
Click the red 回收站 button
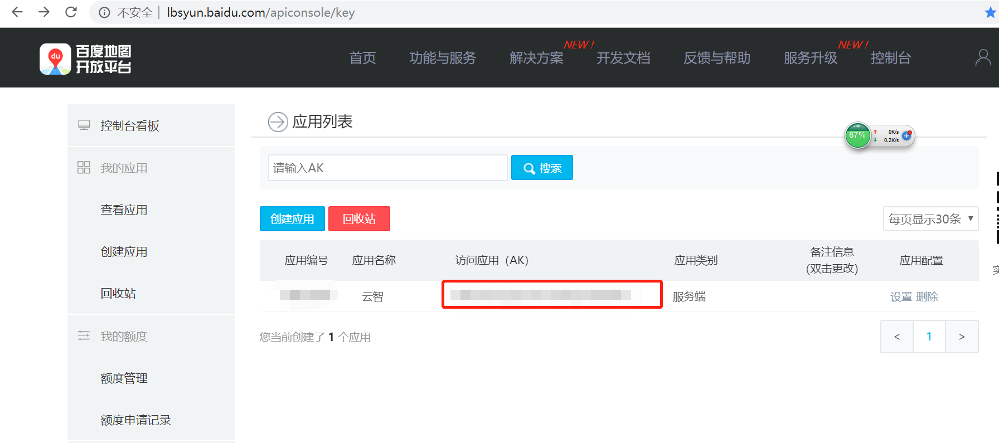(x=359, y=218)
